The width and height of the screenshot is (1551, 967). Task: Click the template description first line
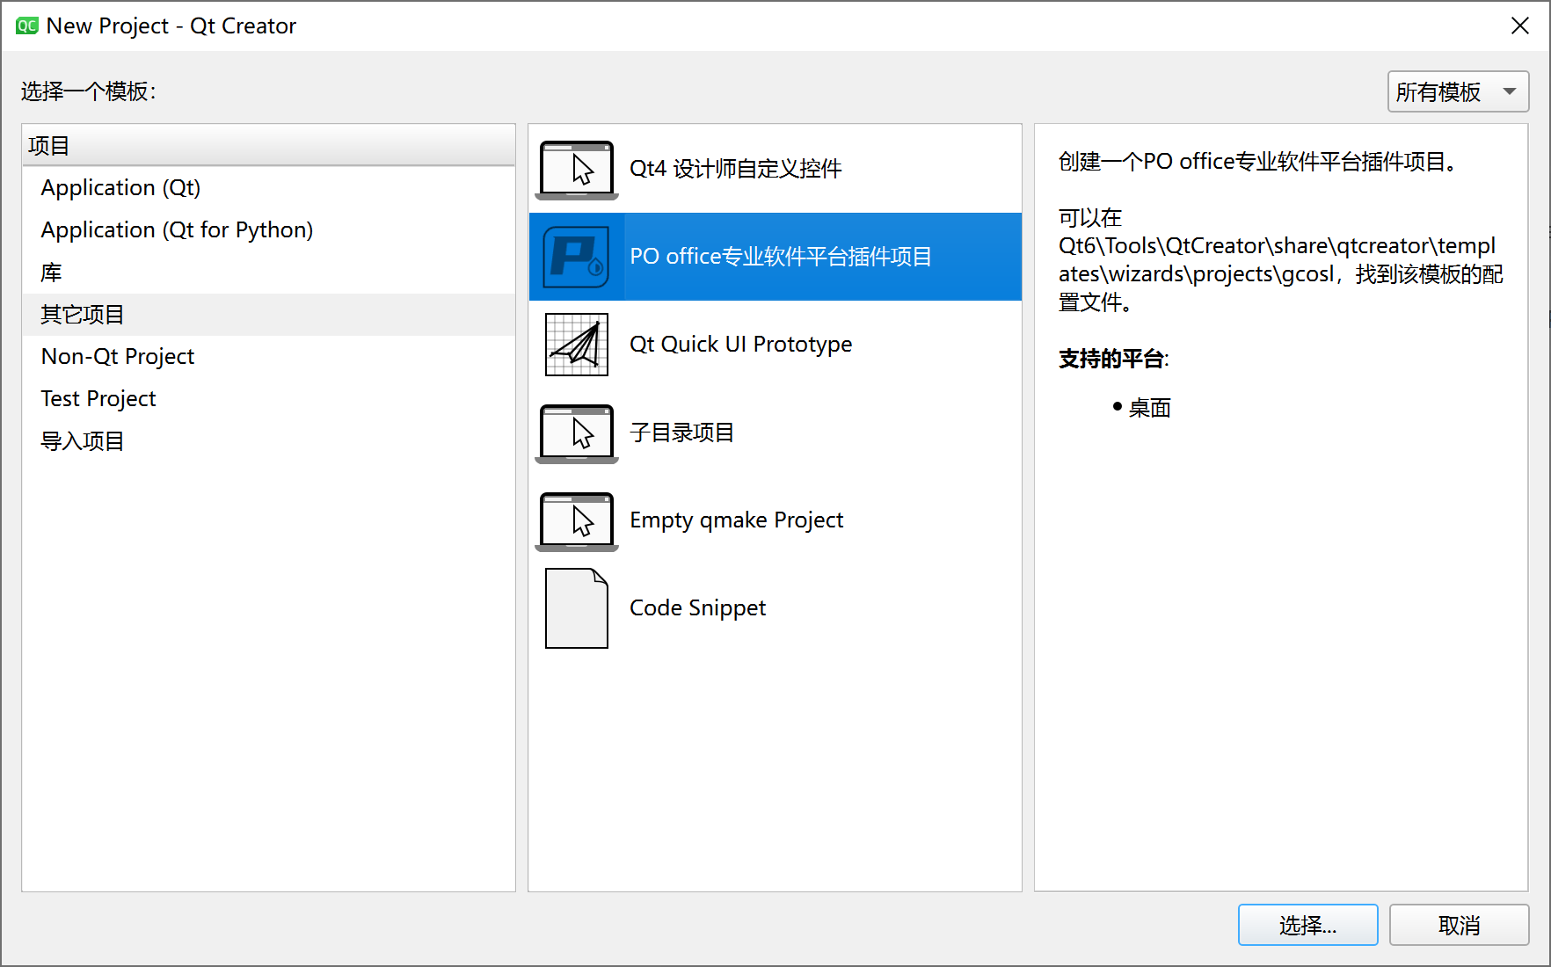point(1260,162)
